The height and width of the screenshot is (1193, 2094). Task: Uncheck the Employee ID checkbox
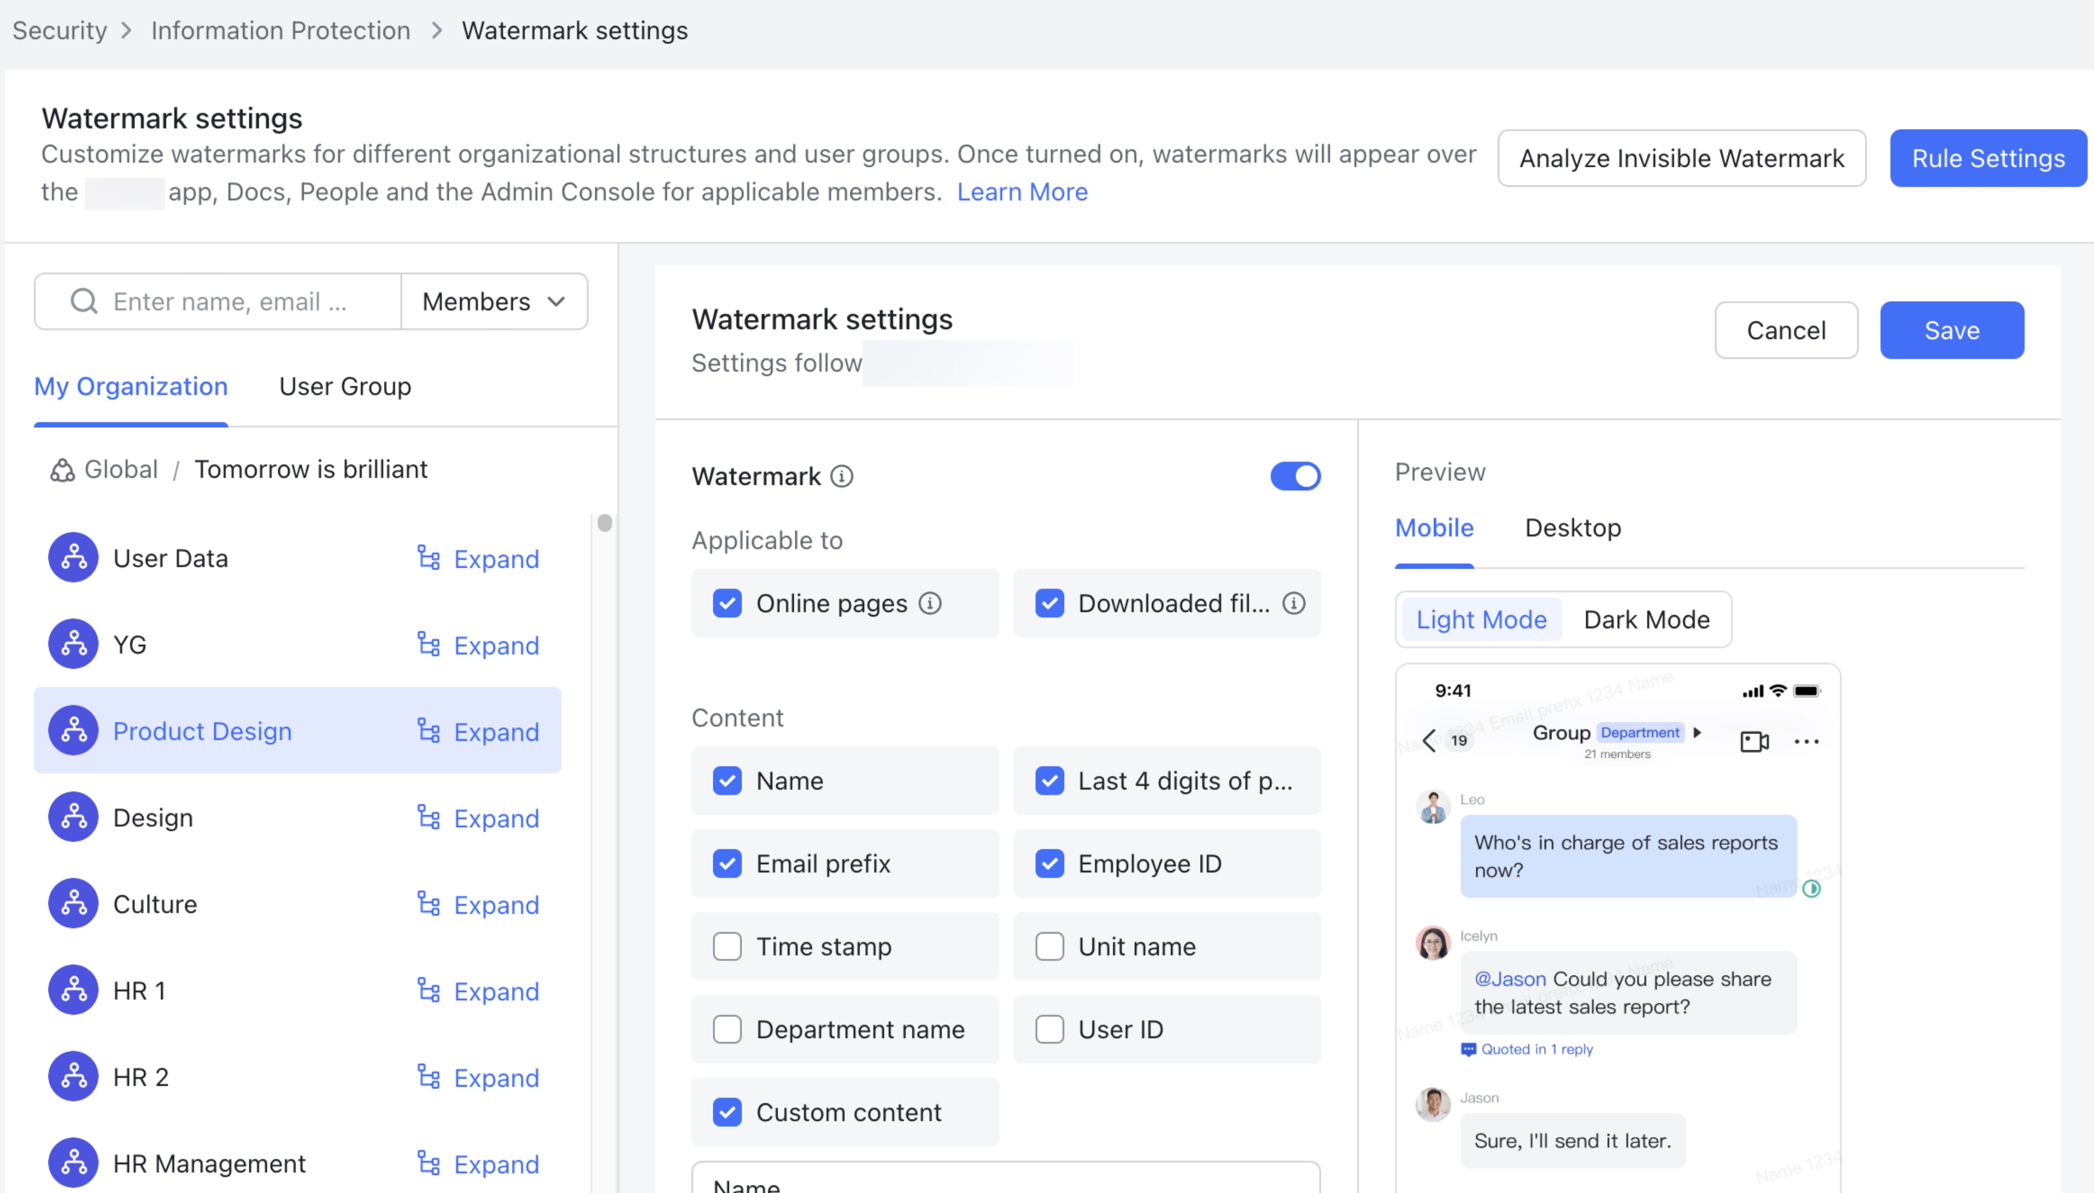pyautogui.click(x=1049, y=864)
